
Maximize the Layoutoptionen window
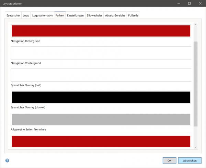pos(189,3)
